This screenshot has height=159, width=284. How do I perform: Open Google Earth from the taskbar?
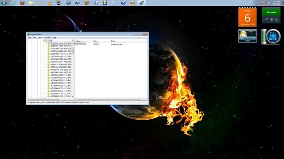pos(123,3)
